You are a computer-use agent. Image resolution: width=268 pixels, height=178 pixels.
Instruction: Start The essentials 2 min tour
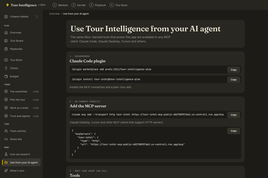[x=22, y=91]
